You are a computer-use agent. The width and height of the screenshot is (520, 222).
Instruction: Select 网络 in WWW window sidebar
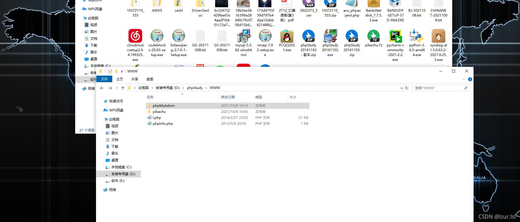pyautogui.click(x=113, y=190)
